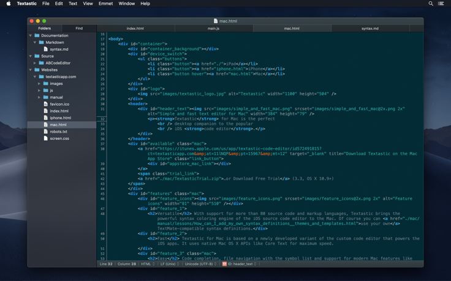The width and height of the screenshot is (451, 281).
Task: Open the Apple menu icon
Action: (9, 4)
